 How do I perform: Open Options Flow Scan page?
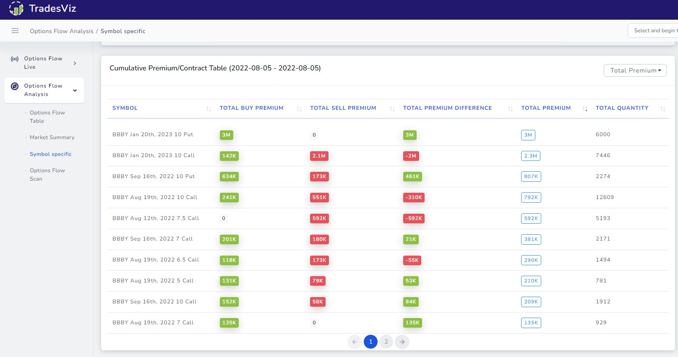[x=47, y=175]
